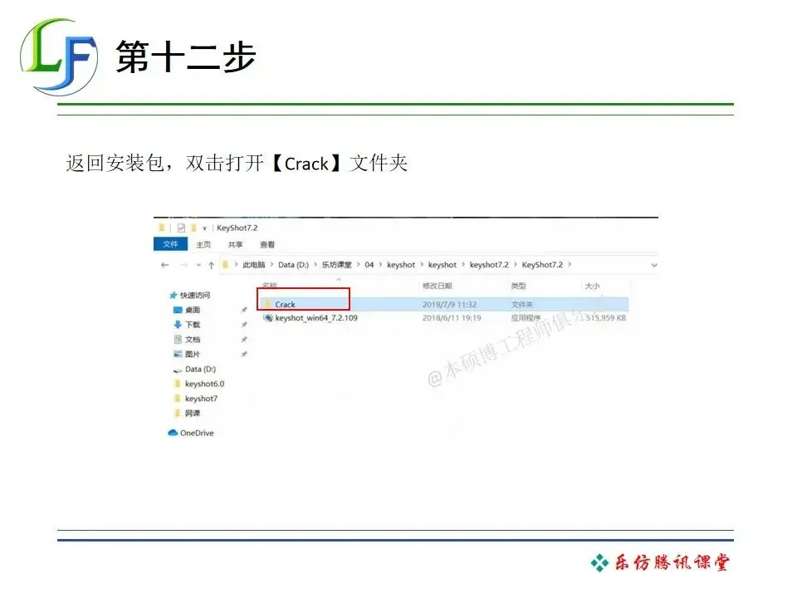Open the address bar history dropdown at right end
Image resolution: width=797 pixels, height=598 pixels.
[654, 265]
